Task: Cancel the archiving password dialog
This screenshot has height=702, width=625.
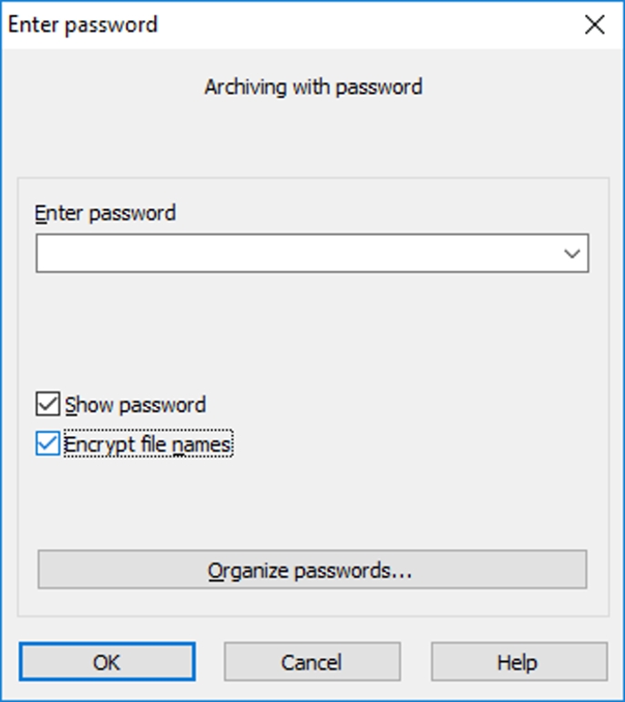Action: tap(312, 662)
